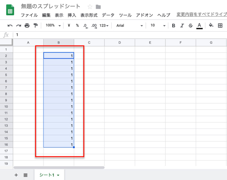Select column B header
The height and width of the screenshot is (180, 227).
(59, 43)
